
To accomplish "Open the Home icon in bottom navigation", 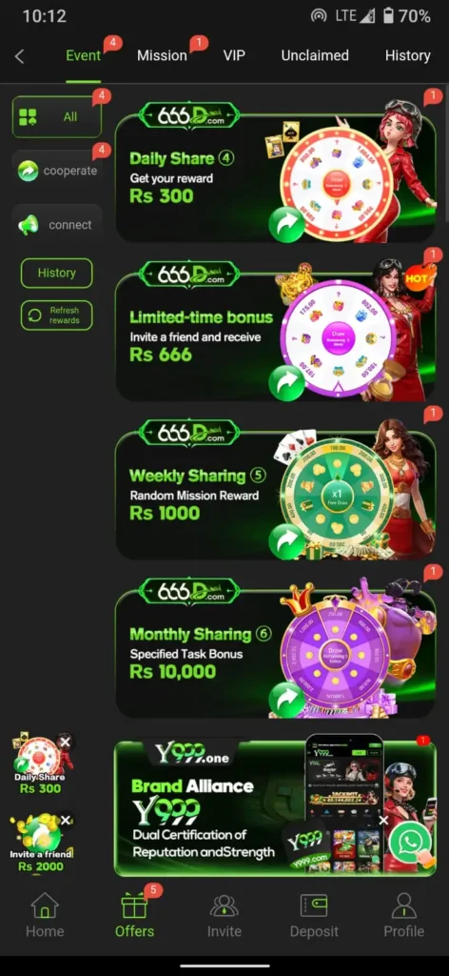I will coord(45,905).
